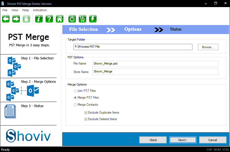Click the Store Name label
Screen dimensions: 230x152
(81, 72)
